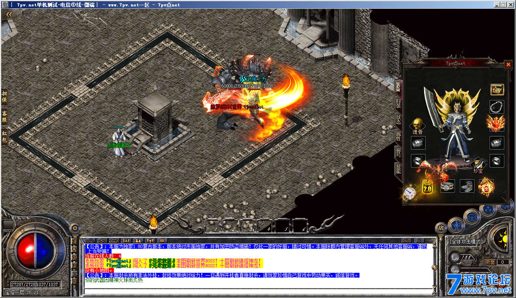Select the fiery dragon gem slot

(x=486, y=186)
